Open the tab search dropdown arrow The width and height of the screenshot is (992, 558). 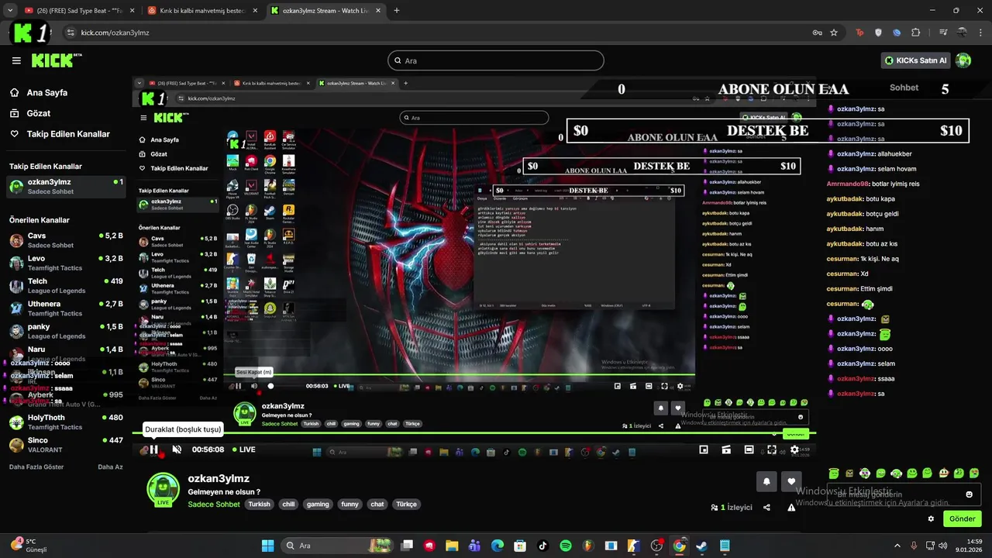10,11
